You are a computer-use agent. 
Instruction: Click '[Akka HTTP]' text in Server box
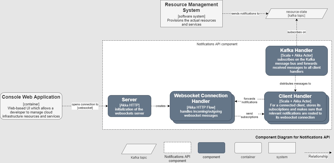point(129,105)
